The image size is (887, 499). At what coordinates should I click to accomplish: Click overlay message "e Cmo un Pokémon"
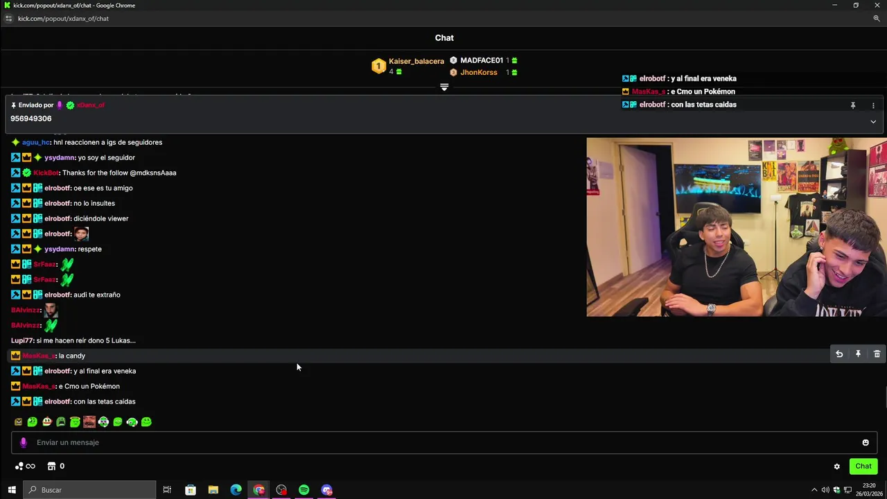pos(701,91)
